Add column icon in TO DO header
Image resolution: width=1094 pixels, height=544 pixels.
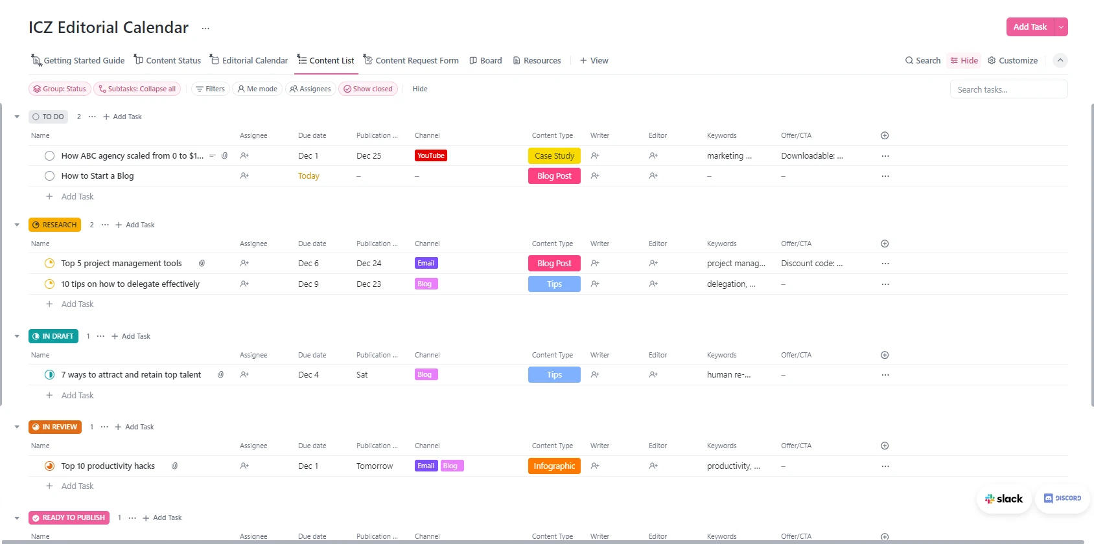[885, 136]
